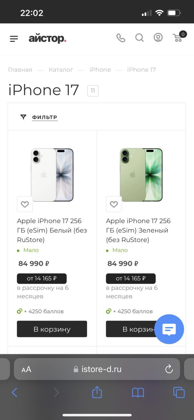Open the hamburger navigation menu
The width and height of the screenshot is (194, 420).
click(x=14, y=39)
